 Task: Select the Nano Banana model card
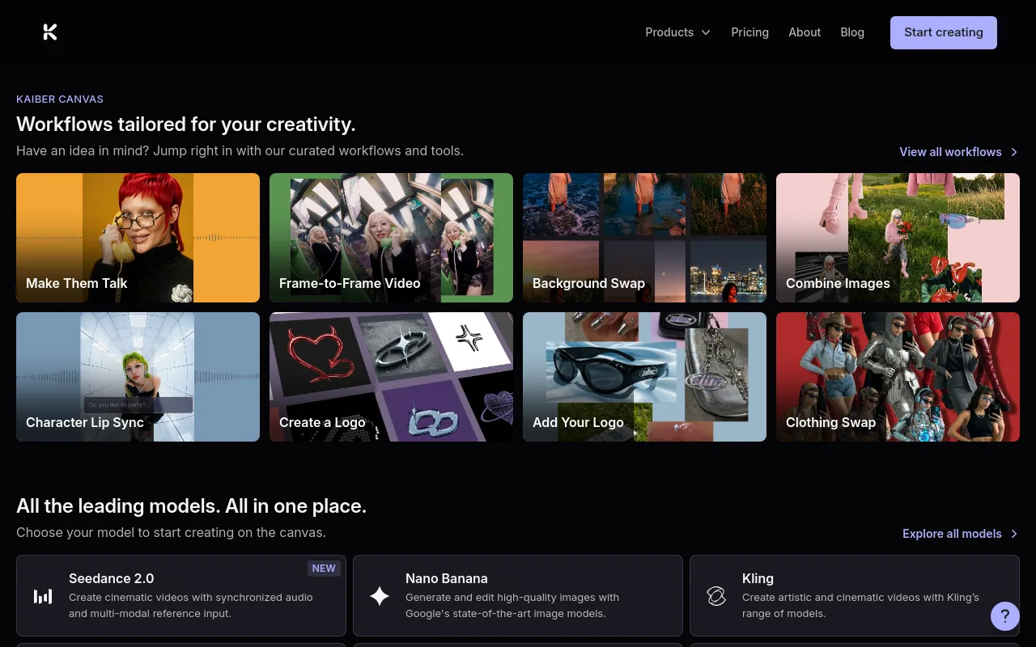pos(518,595)
